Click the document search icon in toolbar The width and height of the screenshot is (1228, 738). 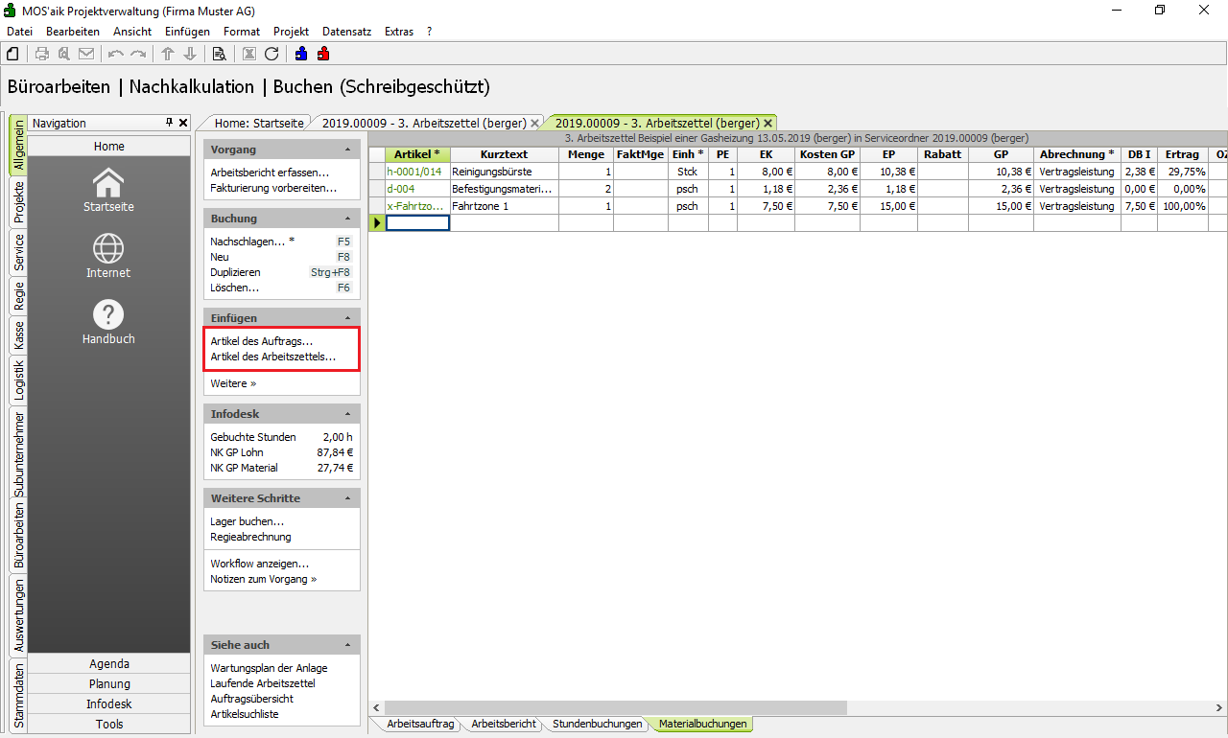coord(219,54)
